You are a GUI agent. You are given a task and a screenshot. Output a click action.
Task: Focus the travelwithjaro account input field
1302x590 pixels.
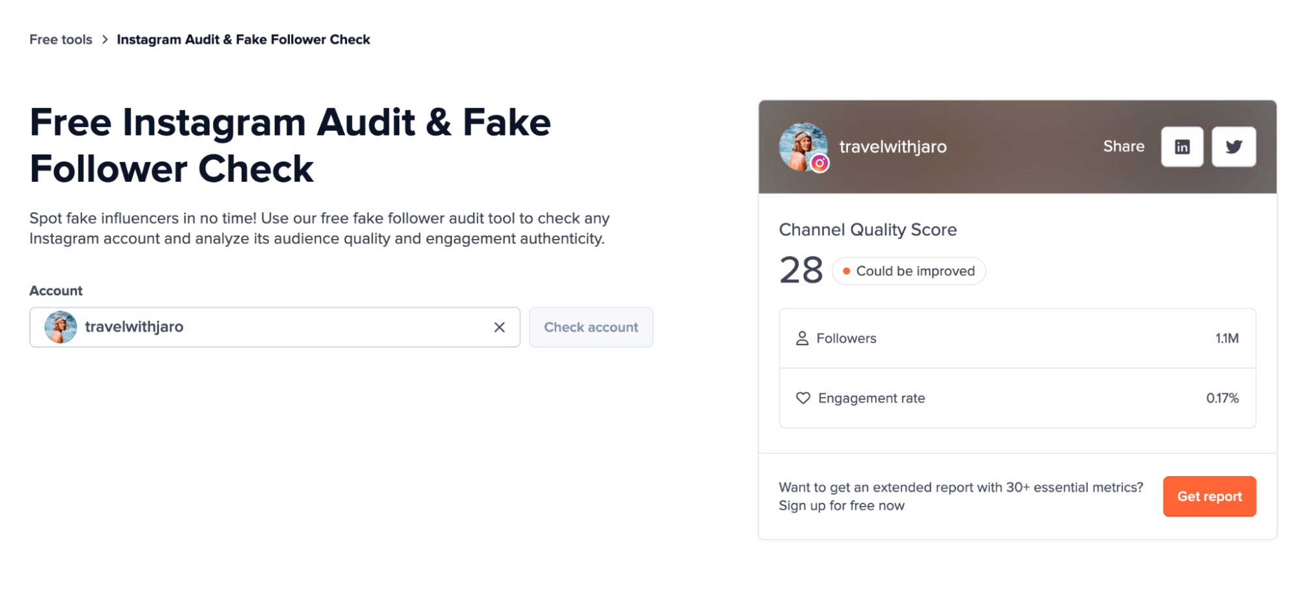tap(287, 327)
